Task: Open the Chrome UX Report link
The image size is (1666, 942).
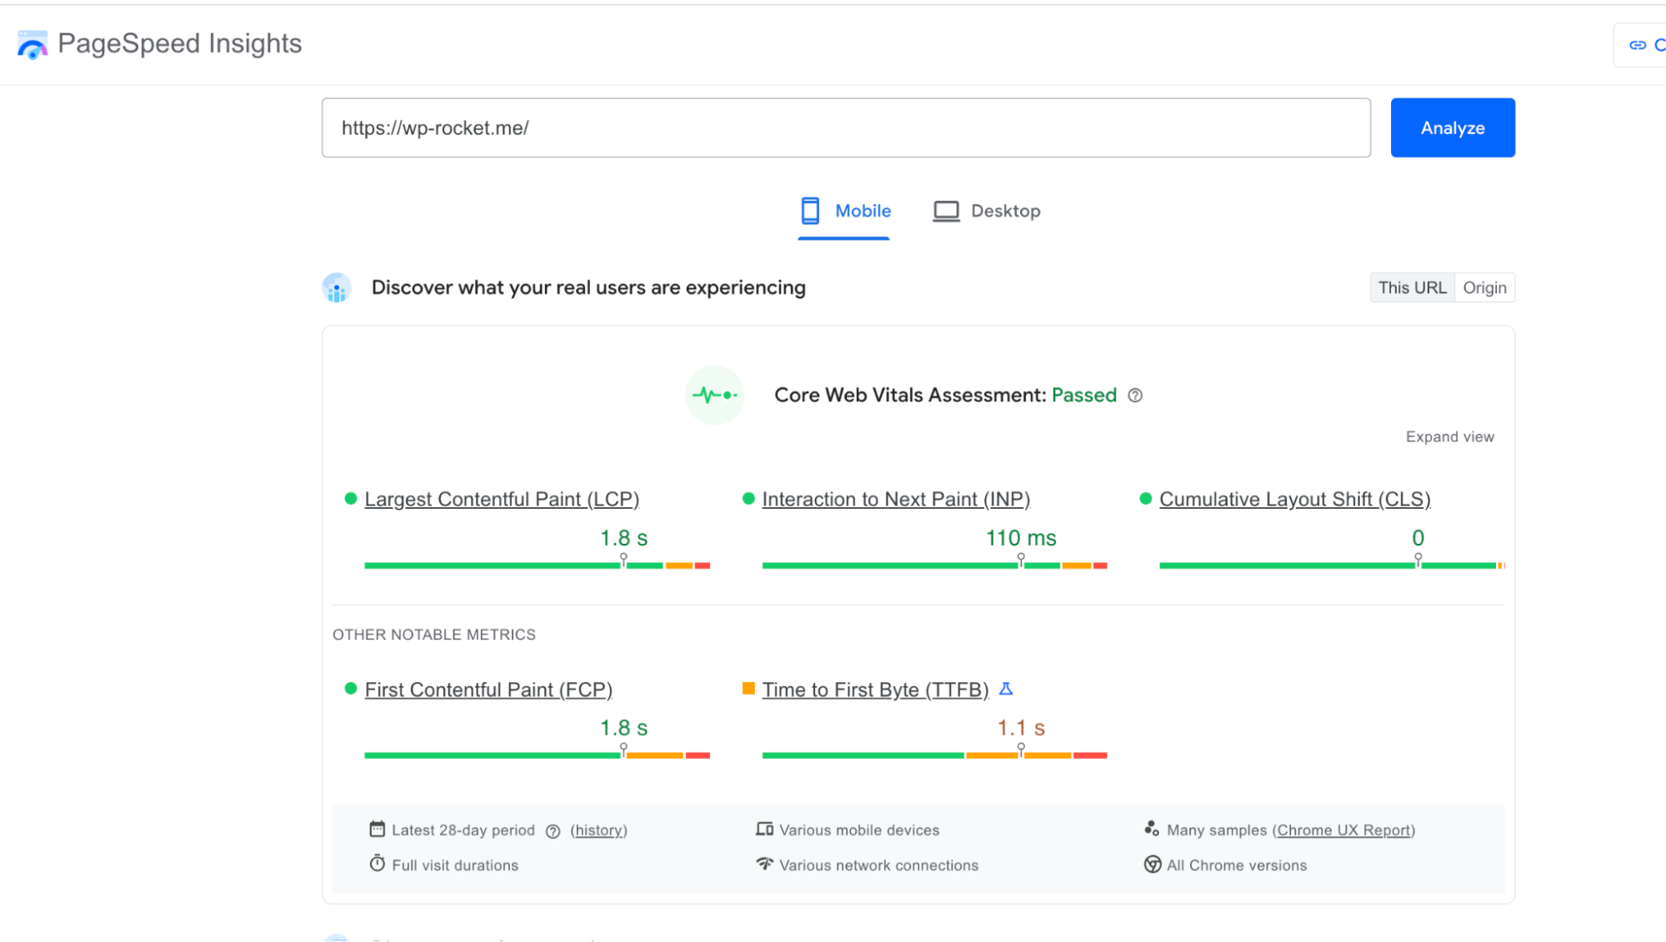Action: tap(1343, 830)
